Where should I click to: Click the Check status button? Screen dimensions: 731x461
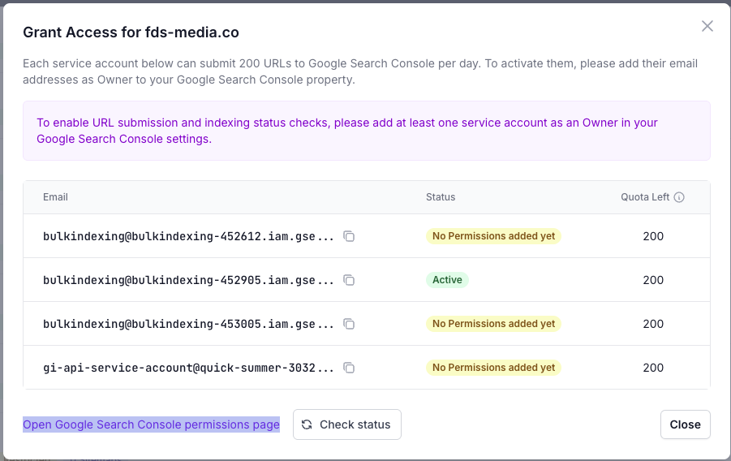click(347, 424)
